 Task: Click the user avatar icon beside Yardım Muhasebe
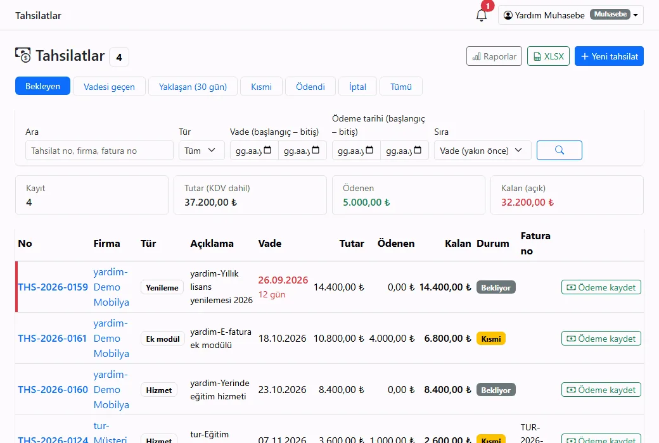508,15
